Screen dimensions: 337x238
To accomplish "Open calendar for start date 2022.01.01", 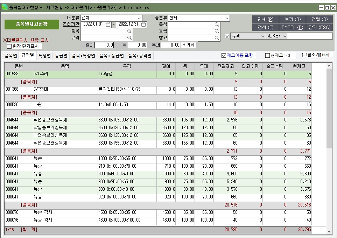I will 108,24.
